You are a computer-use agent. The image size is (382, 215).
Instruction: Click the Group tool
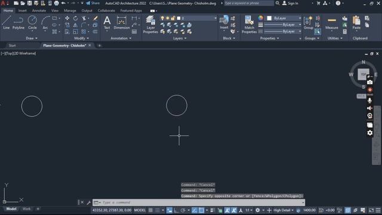pos(309,23)
